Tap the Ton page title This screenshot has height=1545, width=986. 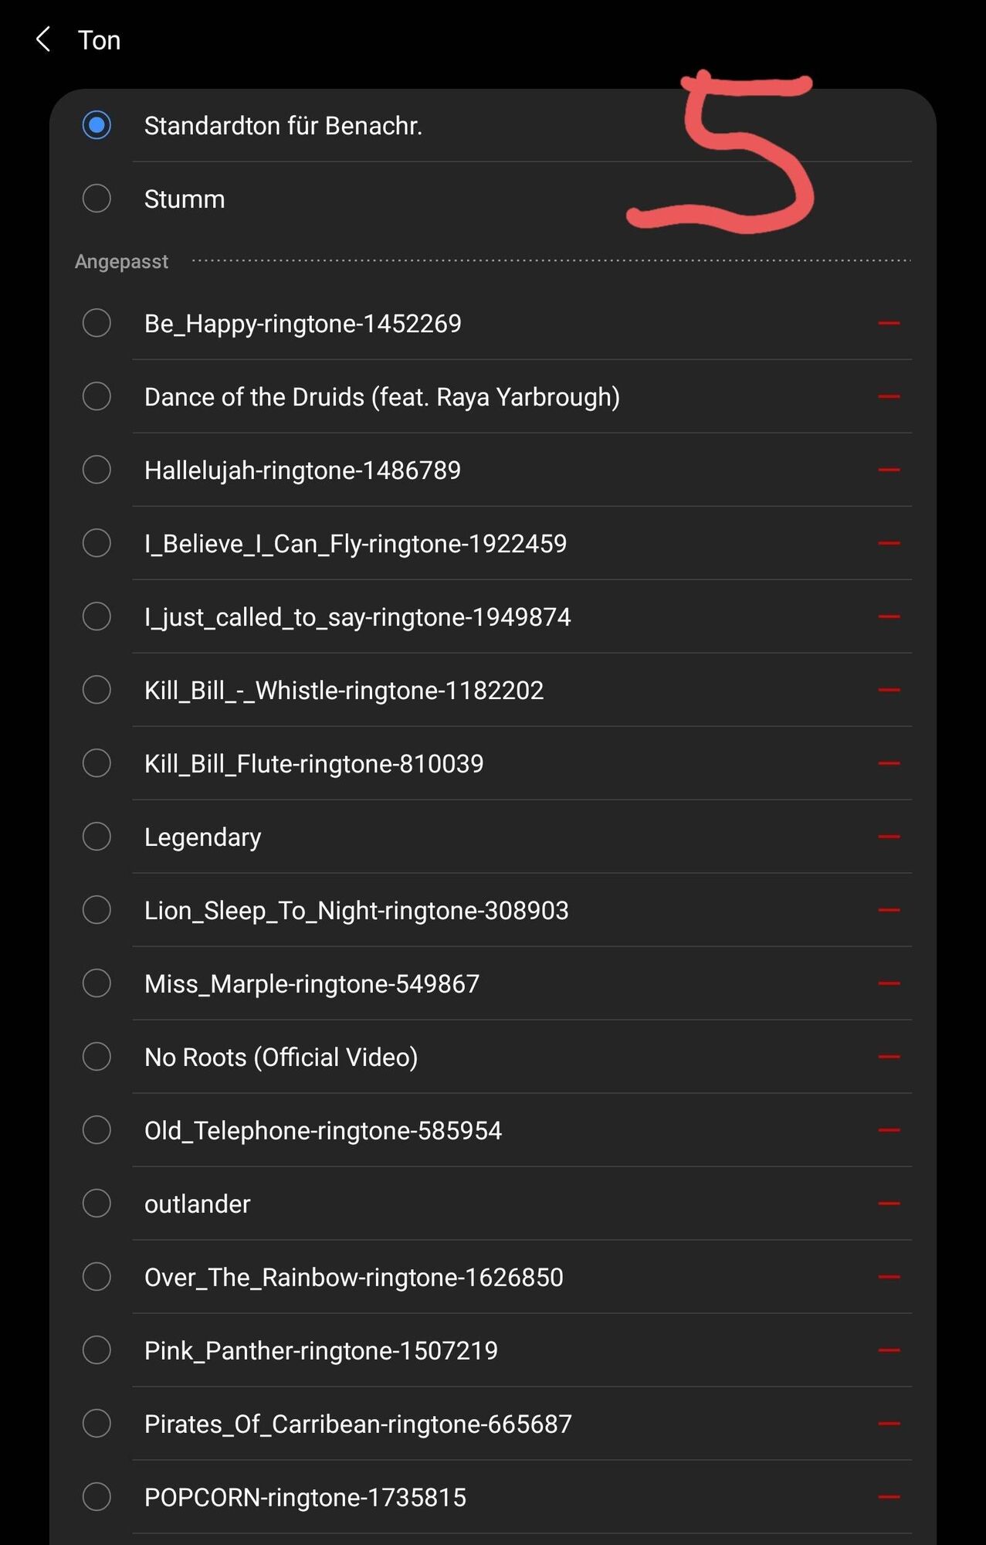click(100, 40)
